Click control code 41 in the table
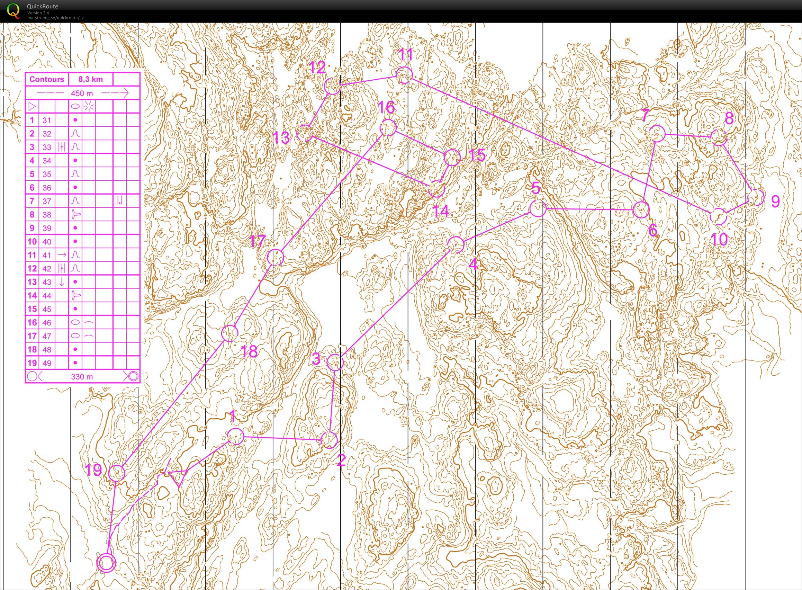Viewport: 802px width, 590px height. coord(47,255)
